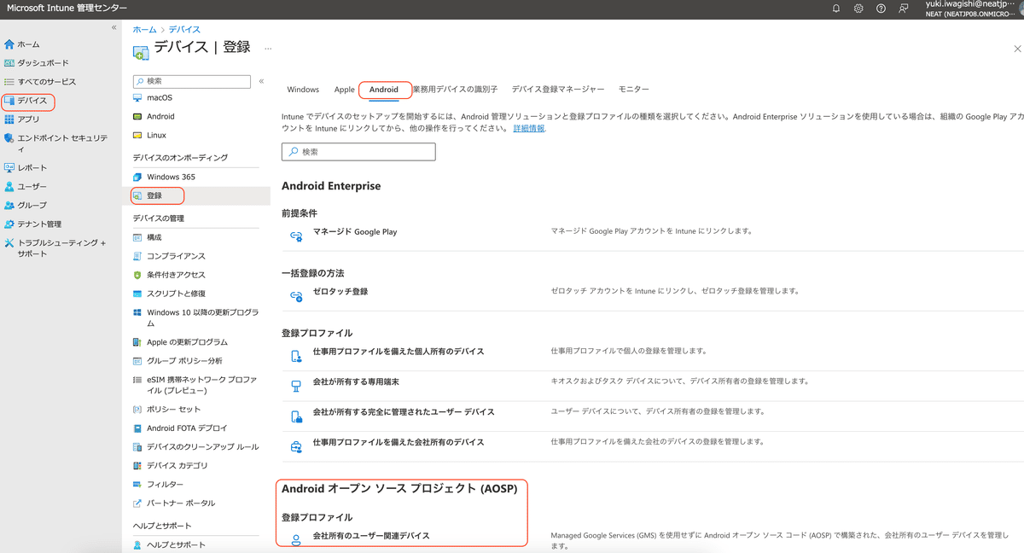The image size is (1024, 553).
Task: Click the パートナー ポータル external link icon
Action: click(137, 504)
